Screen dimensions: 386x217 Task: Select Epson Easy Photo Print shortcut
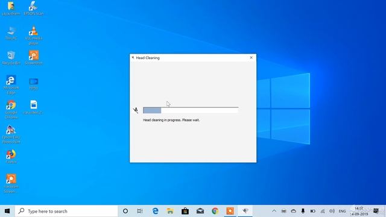pyautogui.click(x=11, y=134)
